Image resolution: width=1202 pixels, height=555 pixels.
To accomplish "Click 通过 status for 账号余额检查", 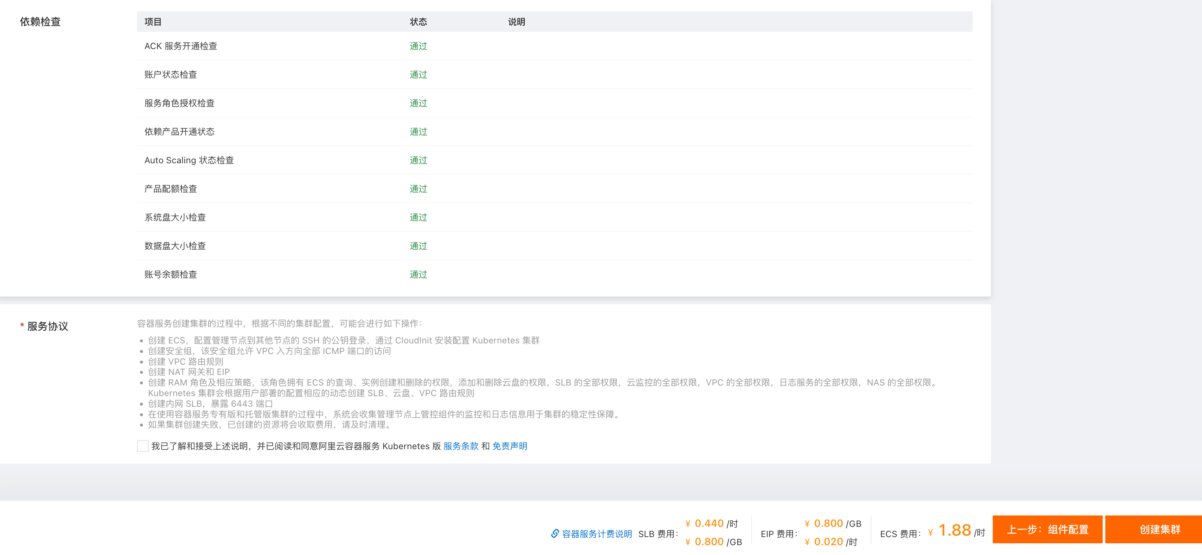I will [418, 275].
